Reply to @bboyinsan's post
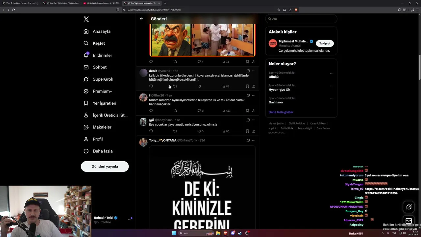The image size is (421, 237). (x=151, y=131)
